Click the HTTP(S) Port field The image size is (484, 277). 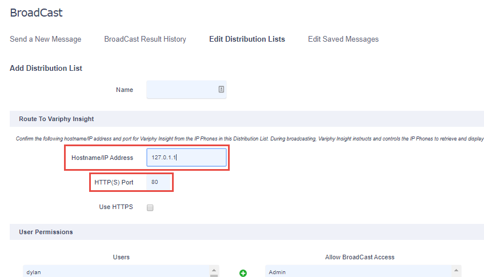click(x=158, y=182)
